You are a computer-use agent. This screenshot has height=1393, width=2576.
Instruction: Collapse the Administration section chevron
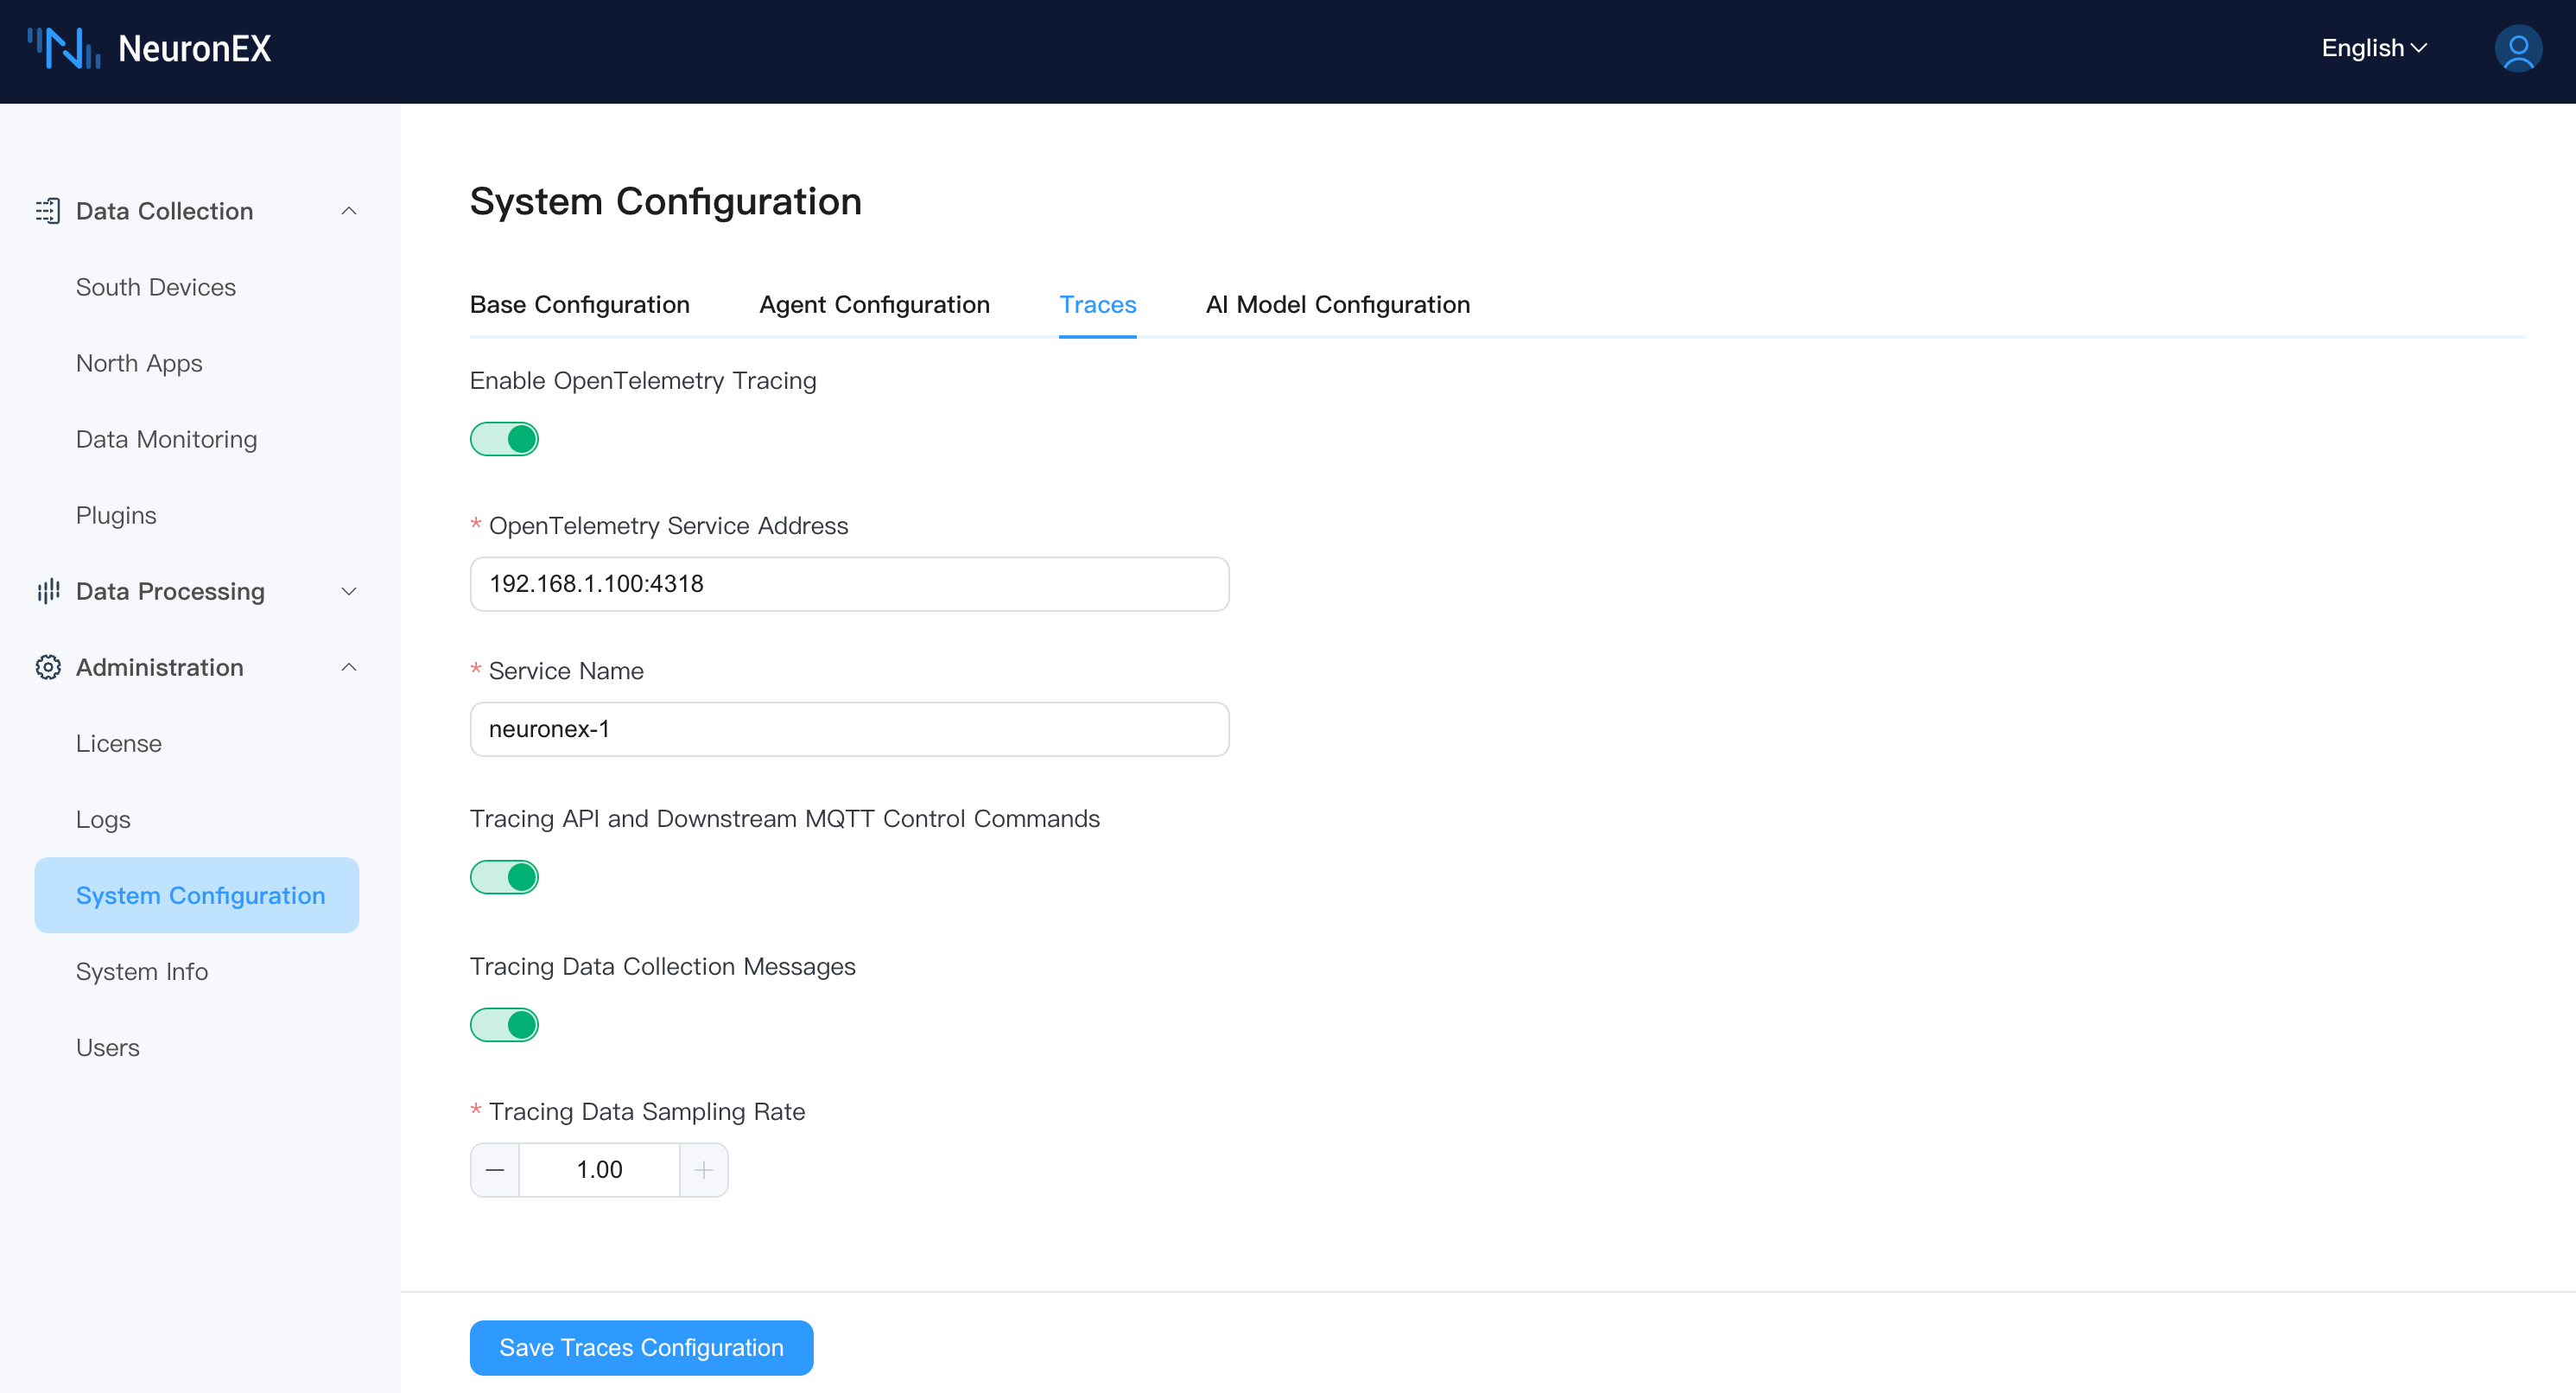(x=349, y=667)
